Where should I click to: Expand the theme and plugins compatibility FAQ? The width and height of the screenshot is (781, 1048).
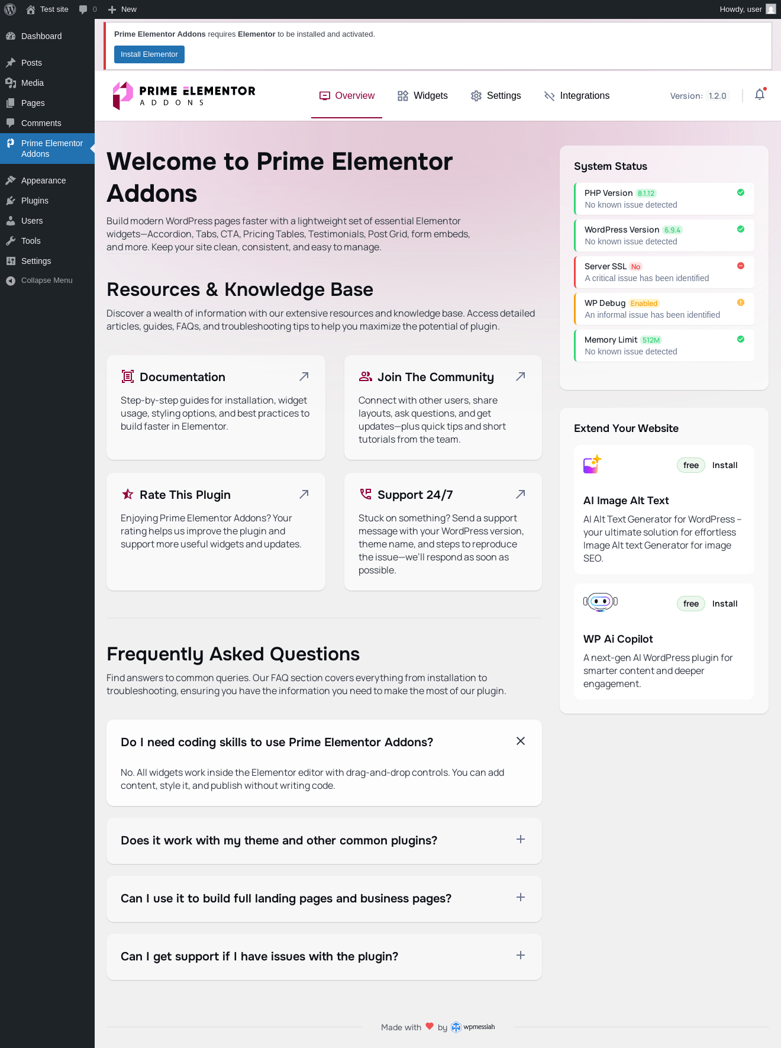pos(521,839)
